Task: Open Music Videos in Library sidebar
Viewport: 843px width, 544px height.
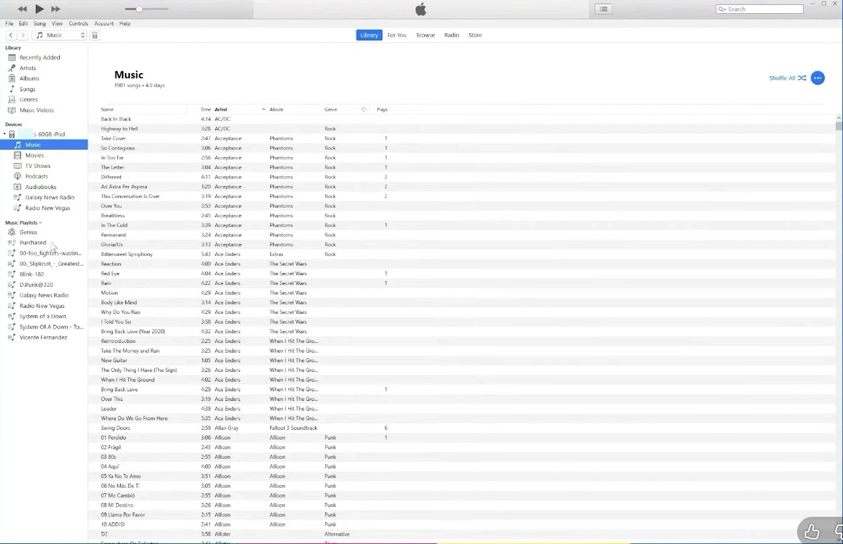Action: click(x=36, y=110)
